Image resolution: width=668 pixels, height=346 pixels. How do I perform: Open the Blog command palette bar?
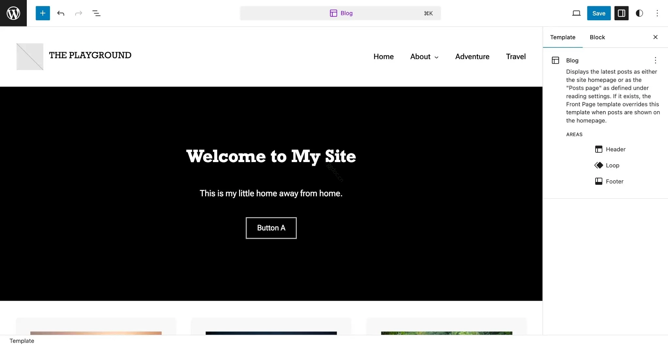341,13
